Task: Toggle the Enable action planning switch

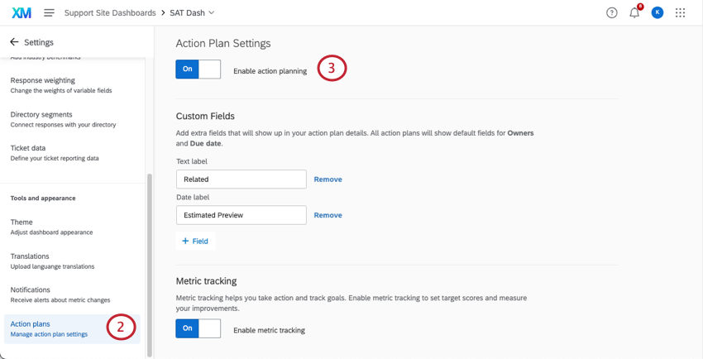Action: pyautogui.click(x=198, y=69)
